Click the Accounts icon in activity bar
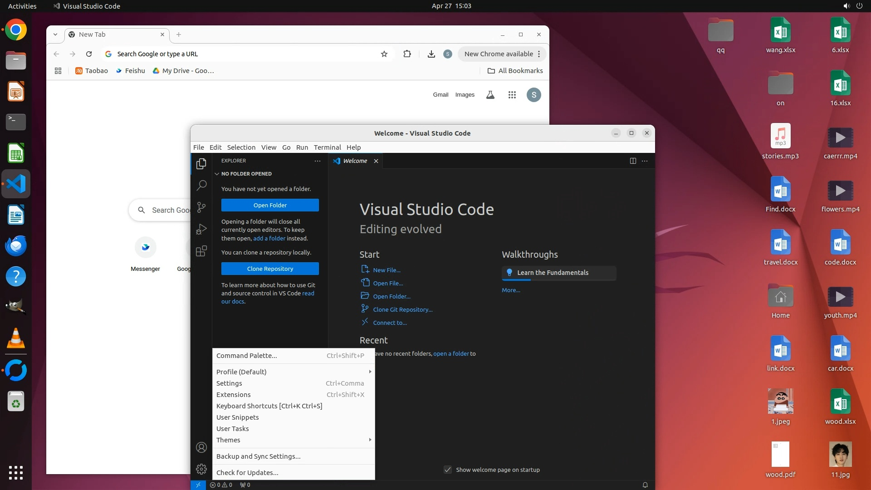 click(201, 447)
